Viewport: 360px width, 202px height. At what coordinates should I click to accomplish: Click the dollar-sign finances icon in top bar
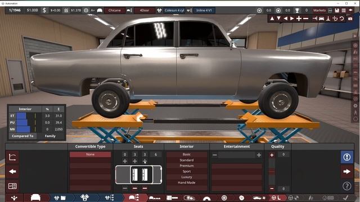click(44, 10)
